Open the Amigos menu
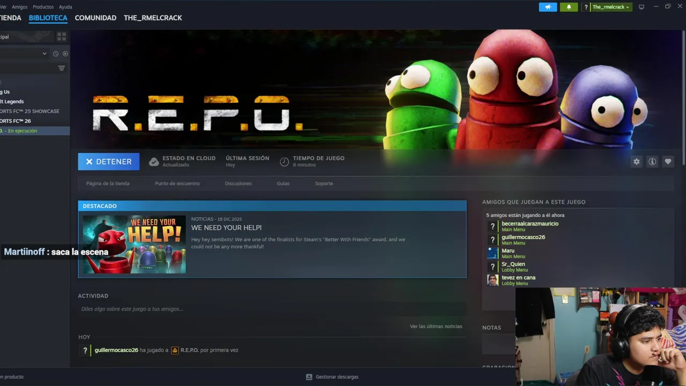 tap(19, 7)
